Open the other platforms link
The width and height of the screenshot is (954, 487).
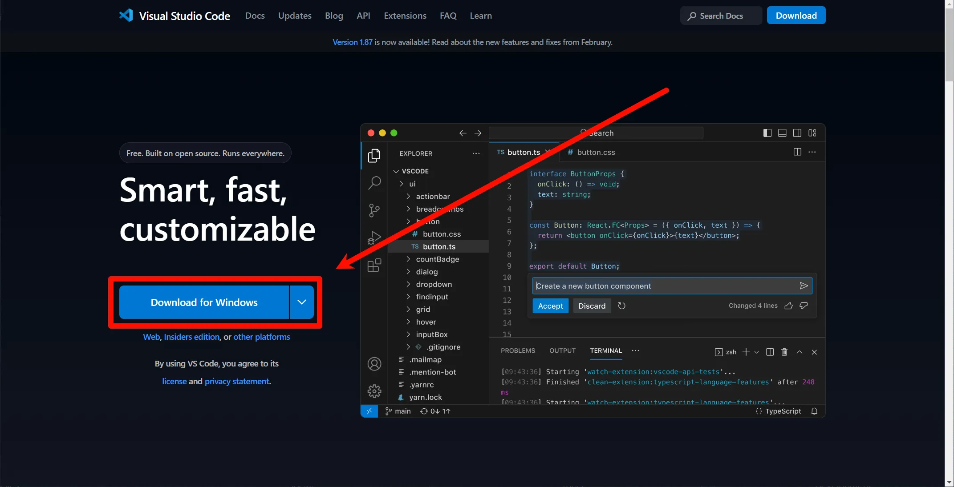[x=262, y=337]
